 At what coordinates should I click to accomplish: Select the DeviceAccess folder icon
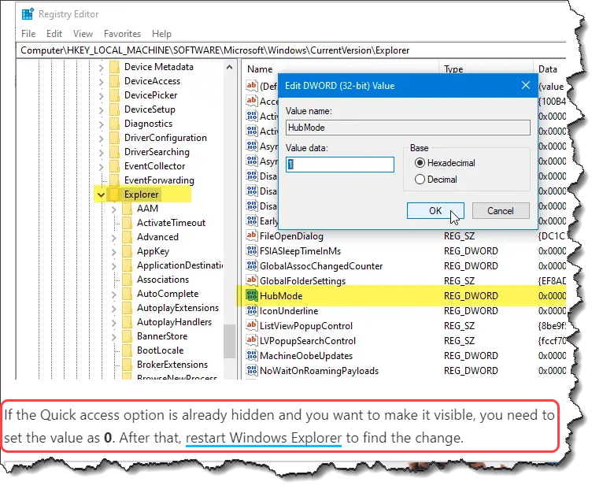pos(114,81)
